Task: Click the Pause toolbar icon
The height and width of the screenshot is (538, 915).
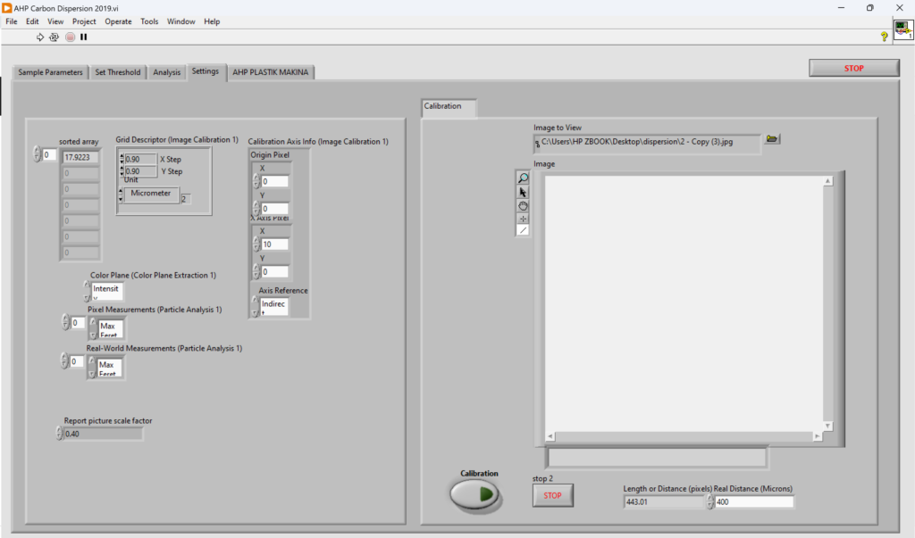Action: (84, 37)
